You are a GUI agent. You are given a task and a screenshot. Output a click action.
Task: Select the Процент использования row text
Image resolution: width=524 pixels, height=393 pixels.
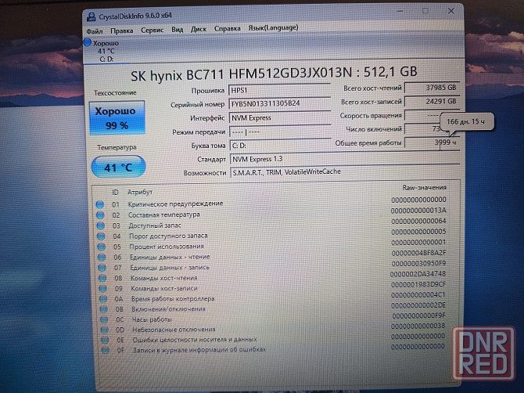pos(167,247)
